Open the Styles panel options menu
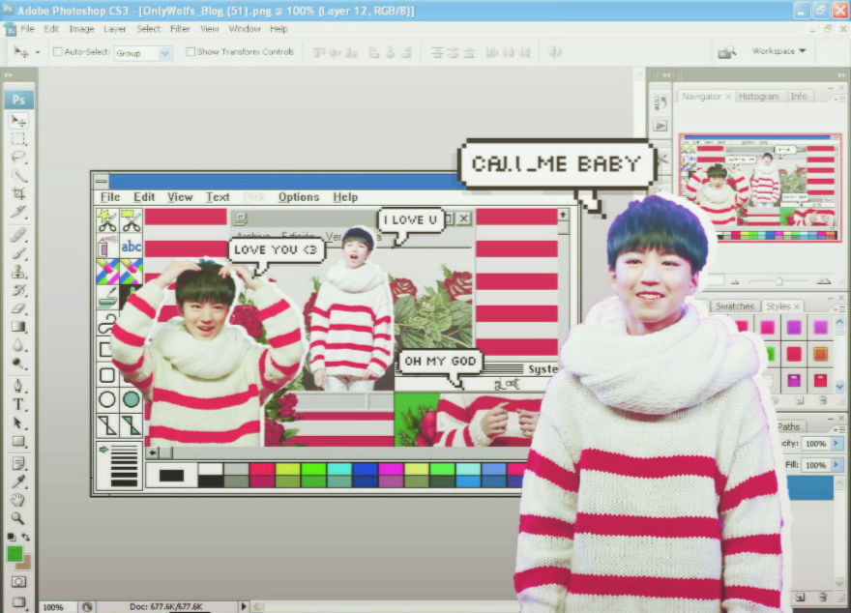 coord(839,308)
